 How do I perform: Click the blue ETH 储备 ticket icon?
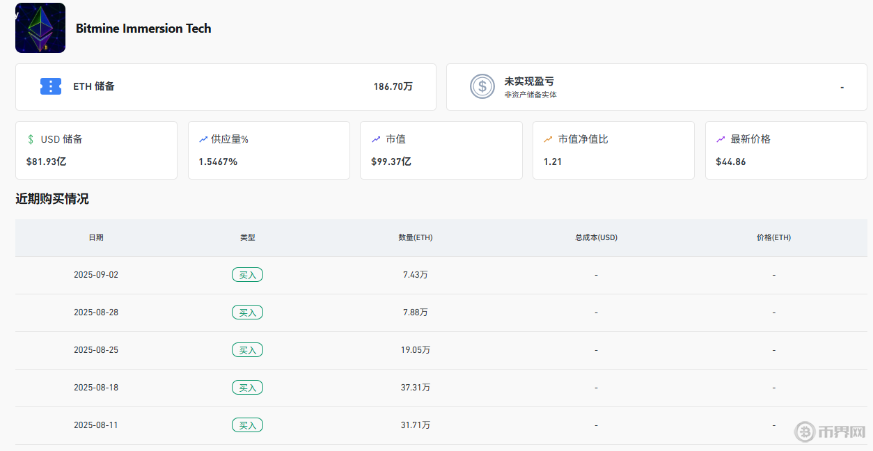click(x=51, y=86)
